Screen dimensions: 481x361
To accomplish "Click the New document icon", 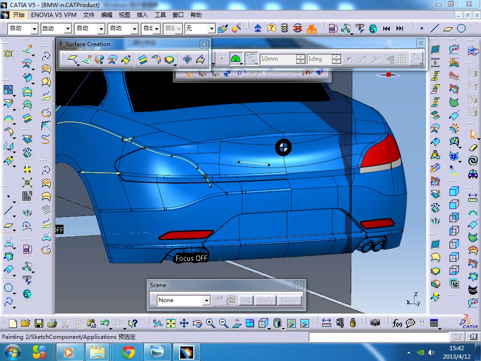I will click(x=13, y=323).
